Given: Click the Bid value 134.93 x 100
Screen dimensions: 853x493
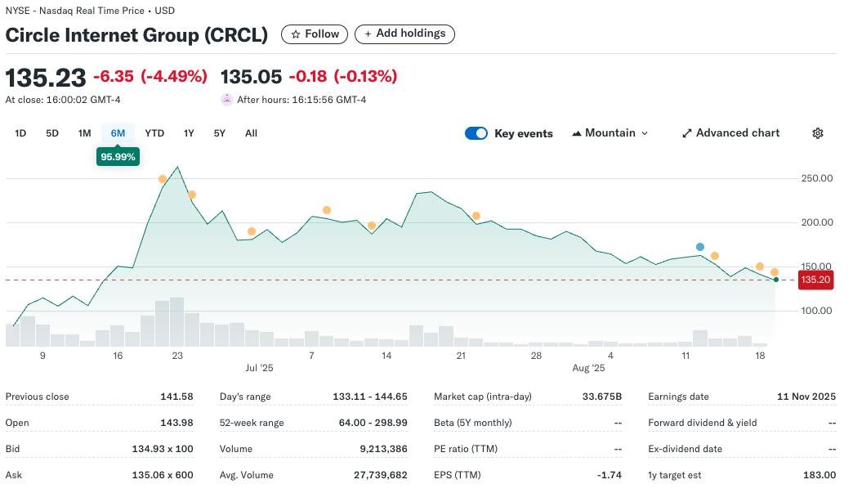Looking at the screenshot, I should [163, 449].
